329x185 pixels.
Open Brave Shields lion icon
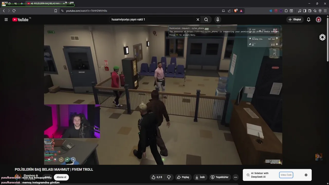point(236,11)
